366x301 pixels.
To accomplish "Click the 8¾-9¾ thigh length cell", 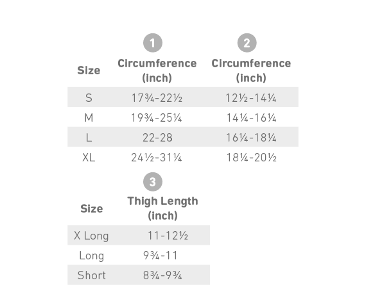I will [x=162, y=275].
